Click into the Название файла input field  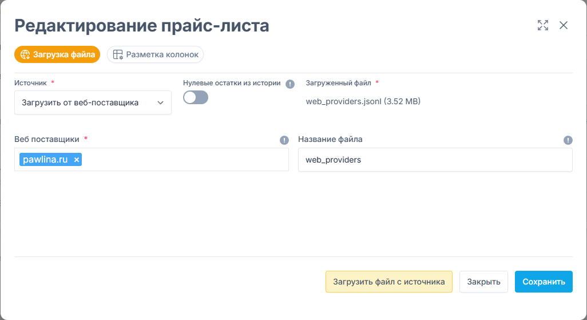click(435, 160)
